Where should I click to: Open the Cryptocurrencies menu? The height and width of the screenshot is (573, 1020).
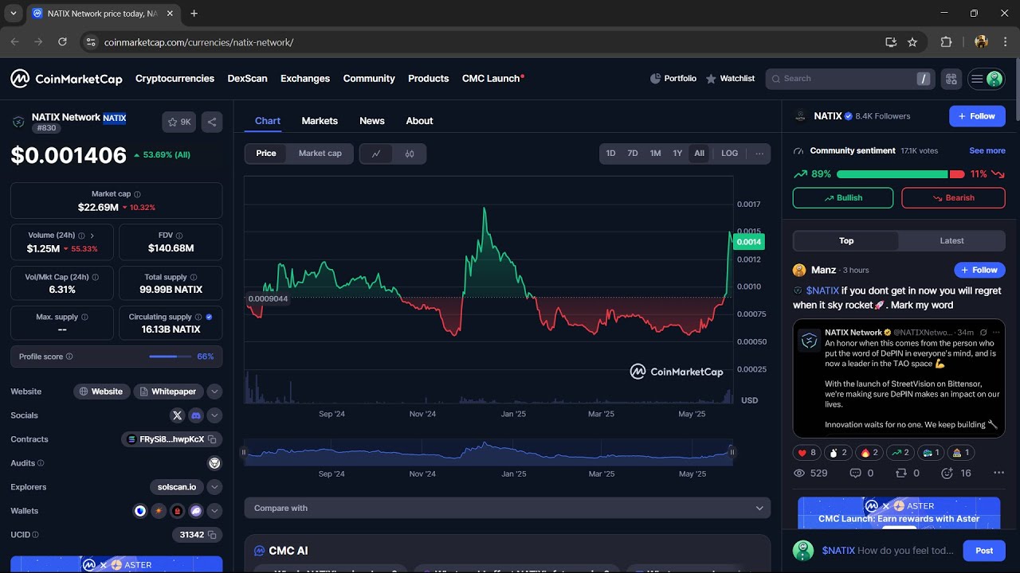click(175, 79)
